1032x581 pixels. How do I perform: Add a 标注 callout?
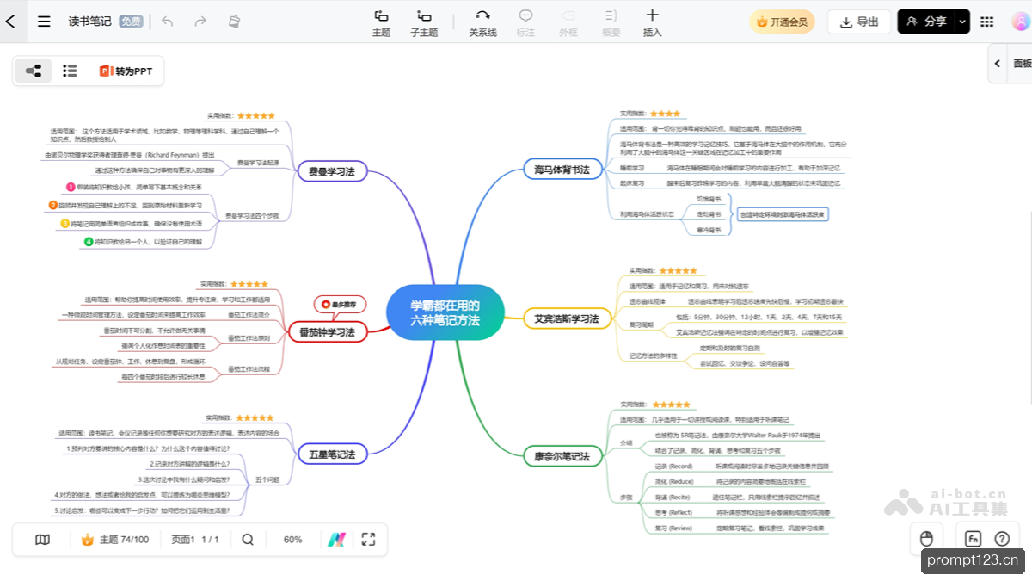click(525, 23)
